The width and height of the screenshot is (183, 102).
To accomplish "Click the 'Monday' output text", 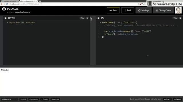I will (5, 70).
